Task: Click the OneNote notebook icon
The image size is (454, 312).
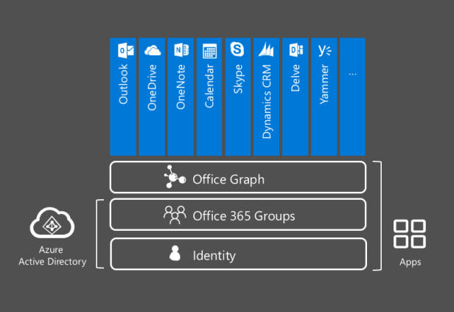Action: point(181,50)
